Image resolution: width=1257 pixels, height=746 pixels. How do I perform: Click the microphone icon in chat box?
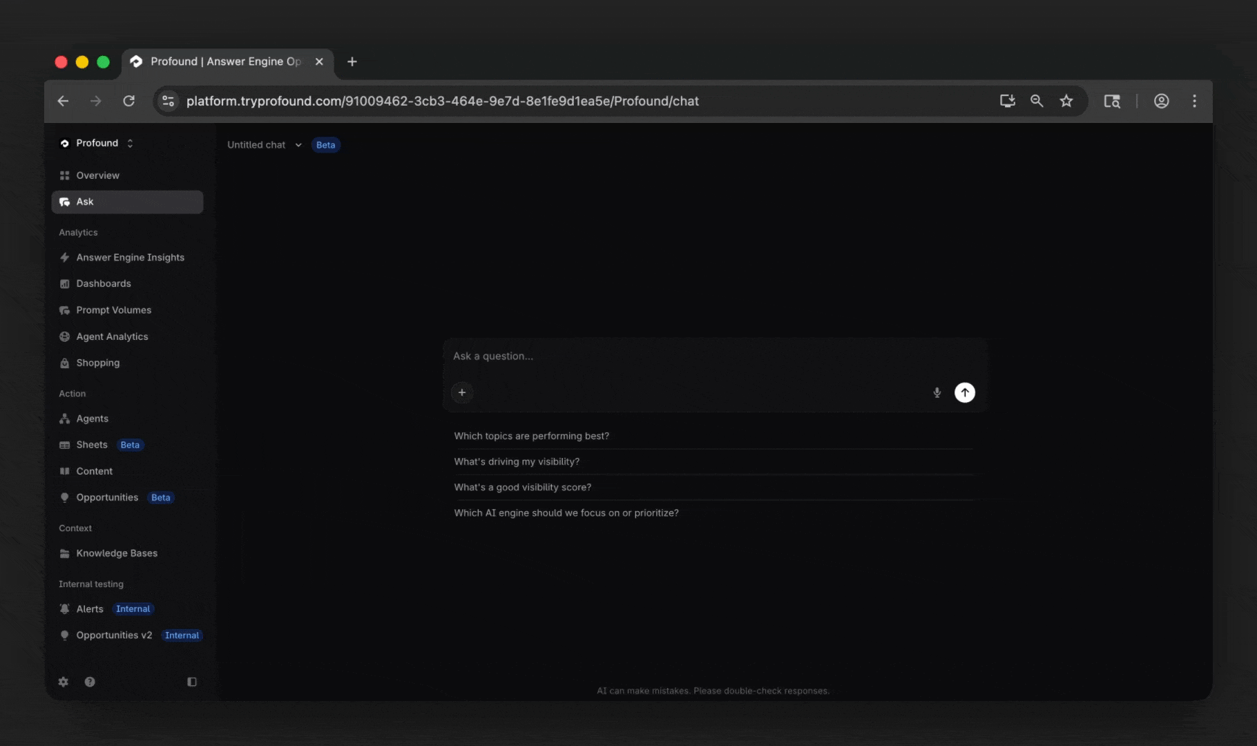point(937,392)
